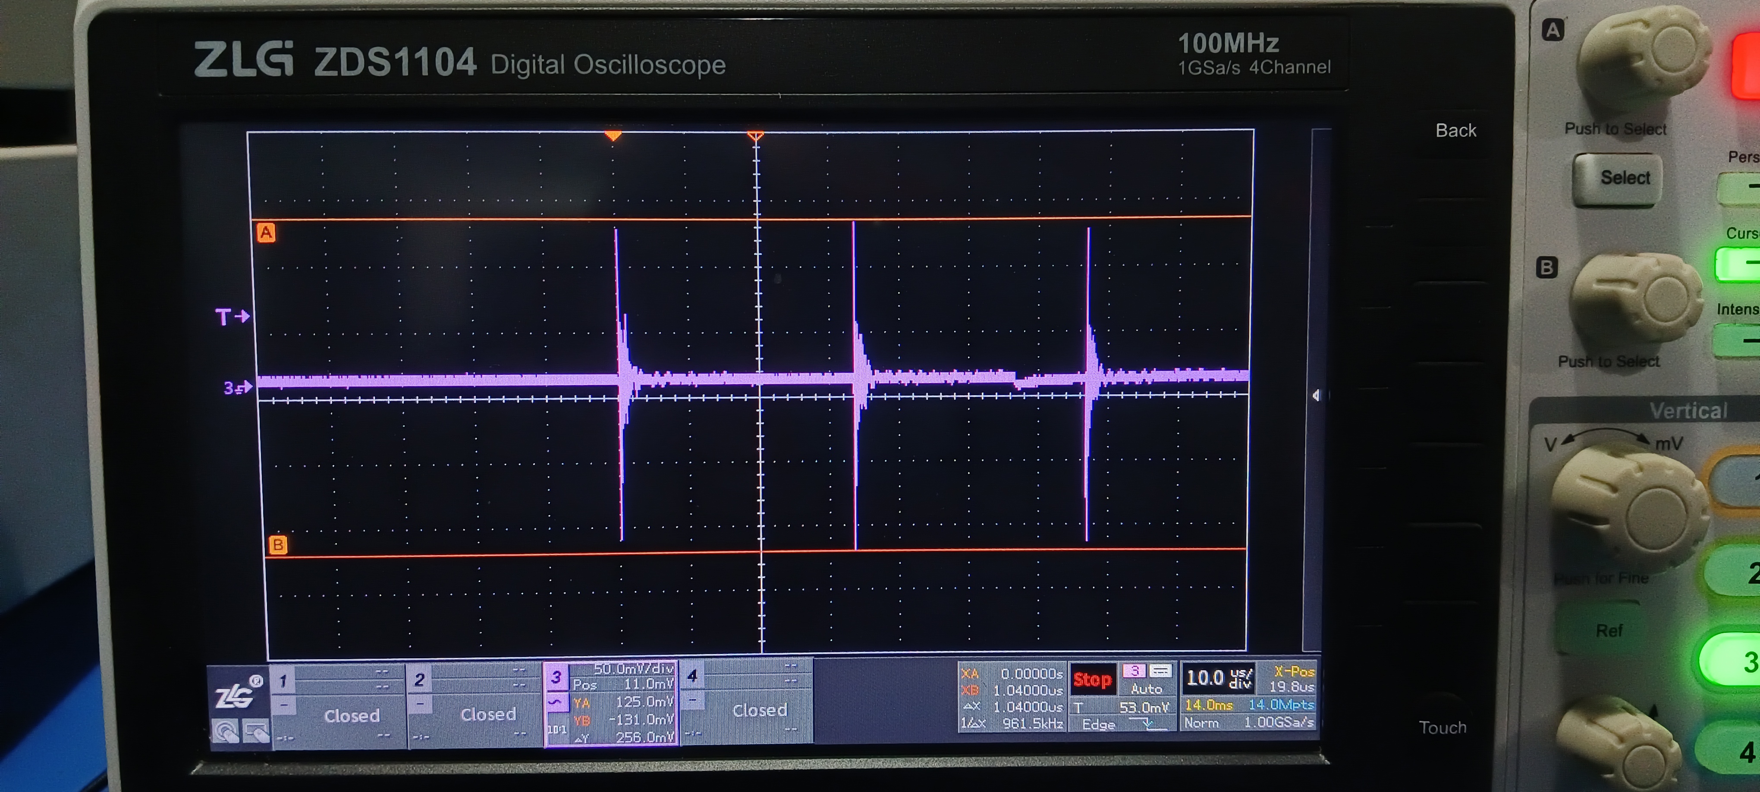The height and width of the screenshot is (792, 1760).
Task: Select the Touch softkey label
Action: [x=1443, y=728]
